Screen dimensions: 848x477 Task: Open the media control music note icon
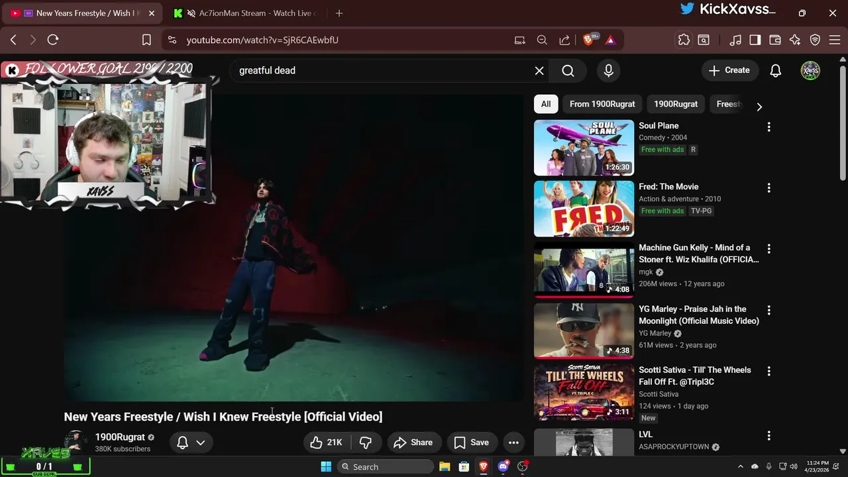(735, 40)
